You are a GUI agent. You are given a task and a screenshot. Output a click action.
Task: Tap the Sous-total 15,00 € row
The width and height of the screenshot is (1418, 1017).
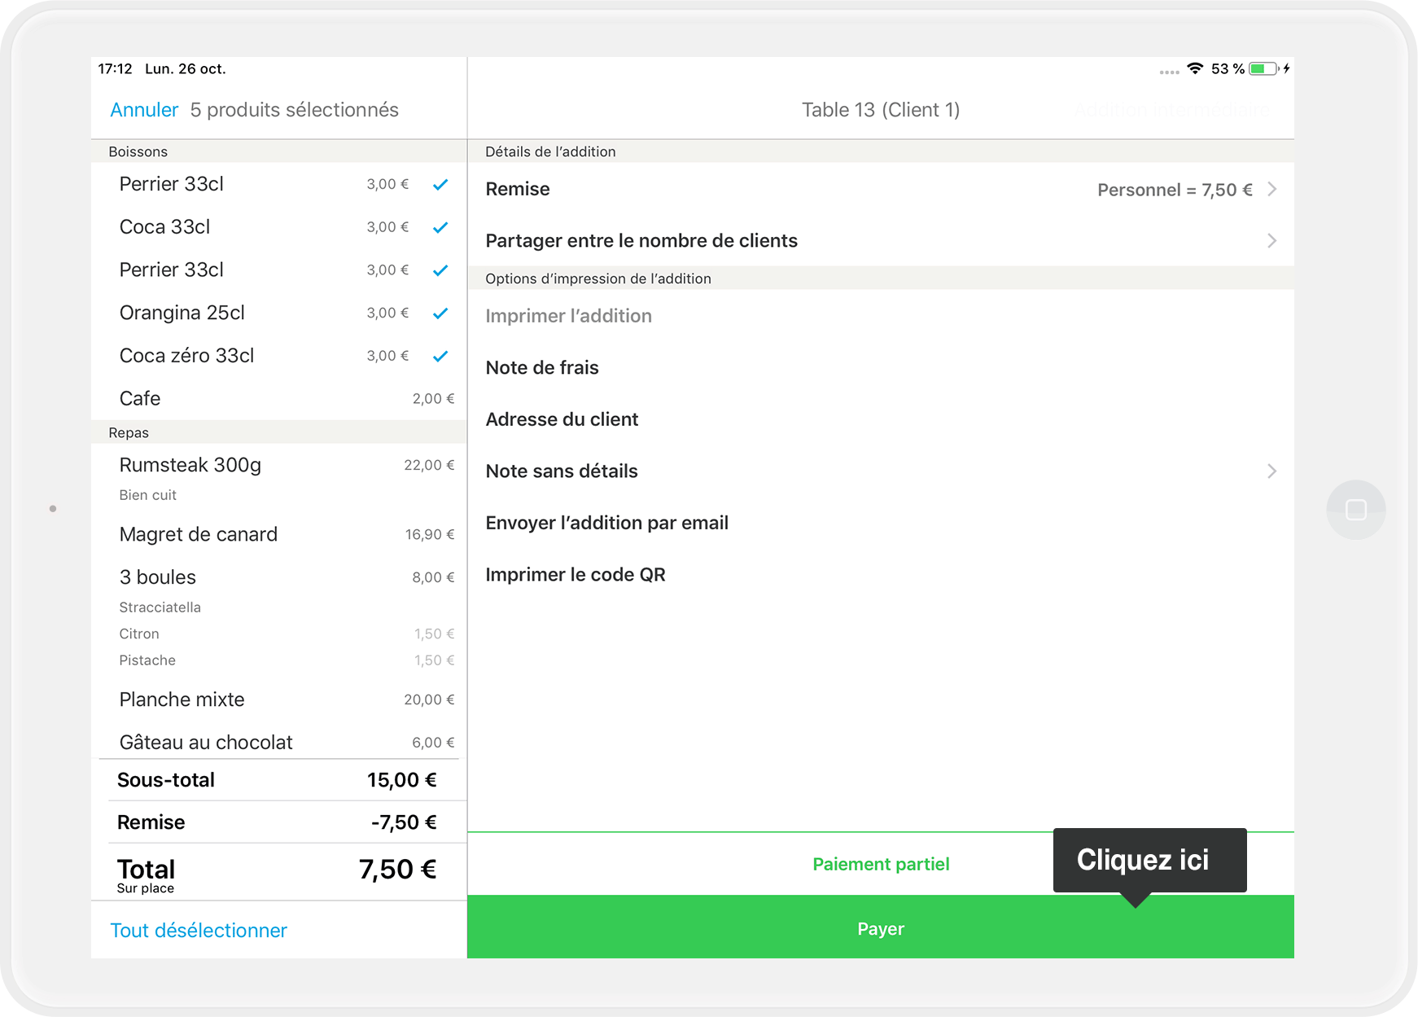[279, 780]
